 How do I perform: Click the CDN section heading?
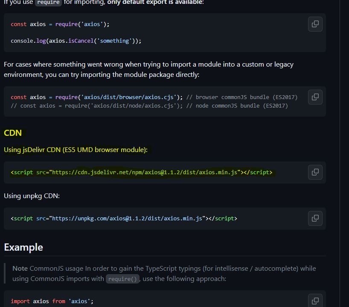[13, 133]
